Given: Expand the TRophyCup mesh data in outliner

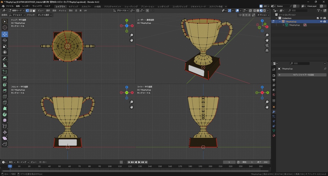Looking at the screenshot, I should pyautogui.click(x=283, y=25).
